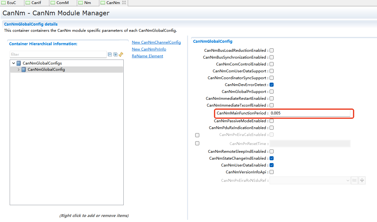Collapse the CanNmGlobalConfigs tree node

click(x=13, y=63)
